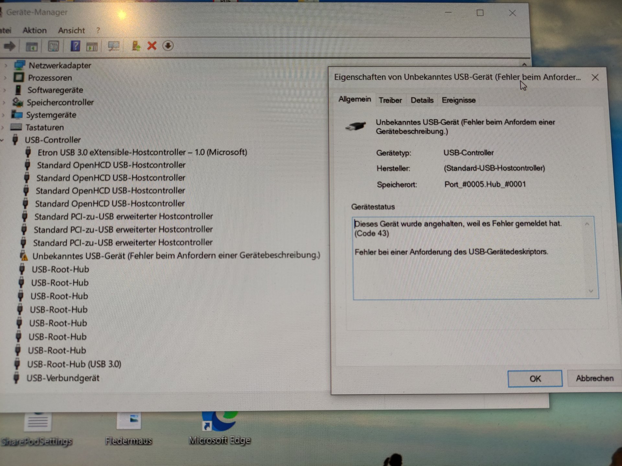Expand the Speichercontroller tree node
This screenshot has height=466, width=622.
[x=4, y=103]
